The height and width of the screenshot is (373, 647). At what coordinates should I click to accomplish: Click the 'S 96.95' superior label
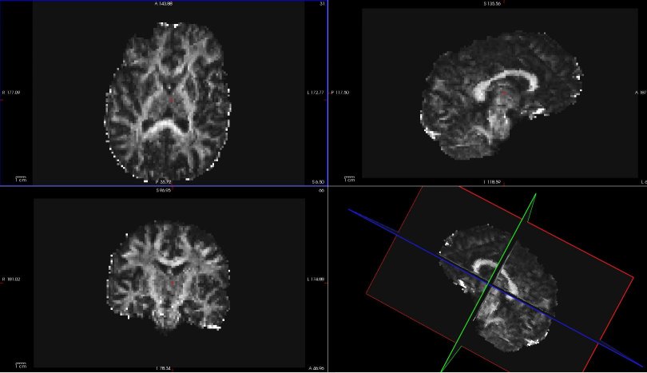[x=164, y=190]
